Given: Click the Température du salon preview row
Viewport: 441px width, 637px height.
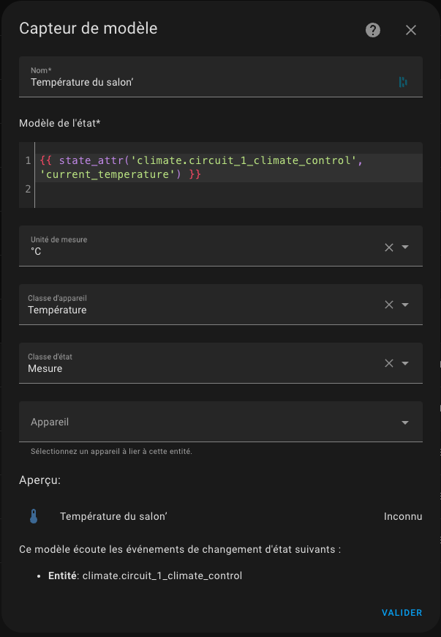Looking at the screenshot, I should [221, 516].
